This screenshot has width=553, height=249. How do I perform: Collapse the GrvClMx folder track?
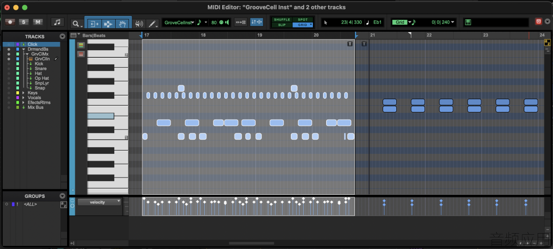pos(27,54)
